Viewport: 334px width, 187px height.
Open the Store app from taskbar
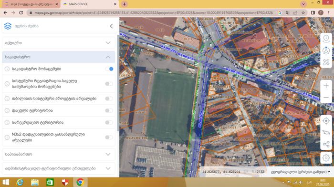(x=50, y=182)
